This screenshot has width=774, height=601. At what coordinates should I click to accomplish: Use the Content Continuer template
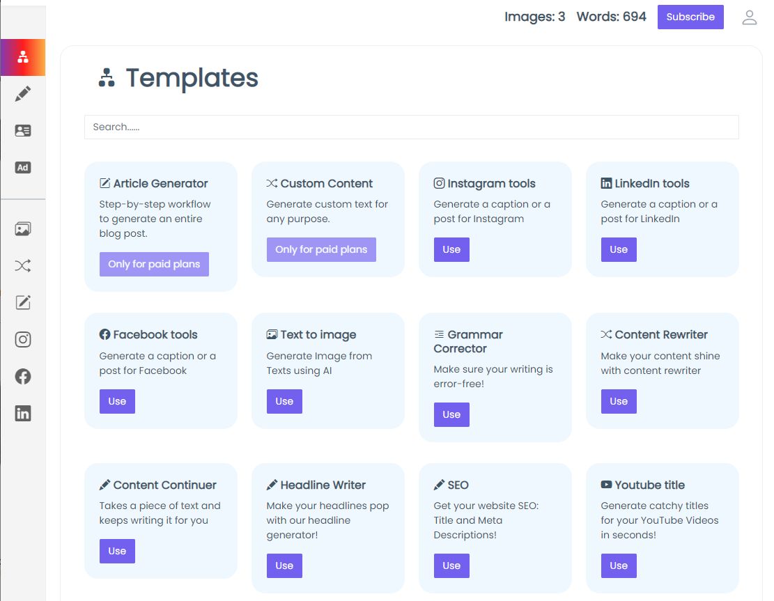[117, 551]
